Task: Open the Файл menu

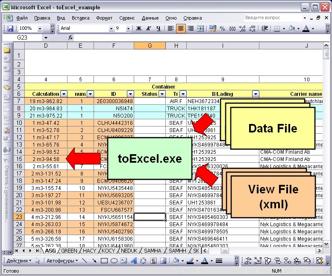Action: [22, 18]
